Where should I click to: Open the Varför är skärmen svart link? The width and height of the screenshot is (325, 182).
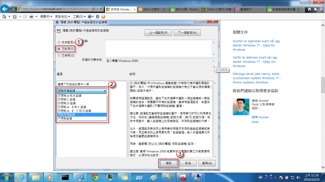click(x=255, y=62)
